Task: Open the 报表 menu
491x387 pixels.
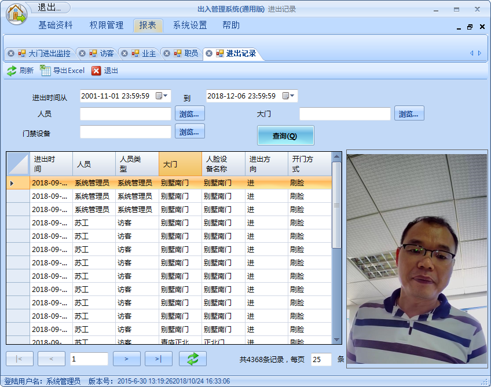Action: click(148, 25)
